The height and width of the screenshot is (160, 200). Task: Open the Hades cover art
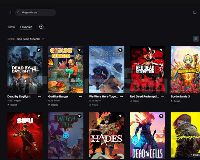(107, 136)
